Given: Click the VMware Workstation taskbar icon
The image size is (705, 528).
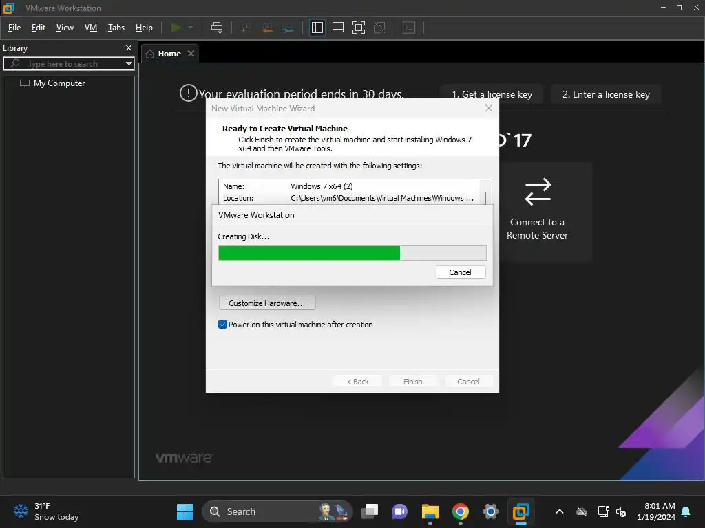Looking at the screenshot, I should pyautogui.click(x=520, y=511).
